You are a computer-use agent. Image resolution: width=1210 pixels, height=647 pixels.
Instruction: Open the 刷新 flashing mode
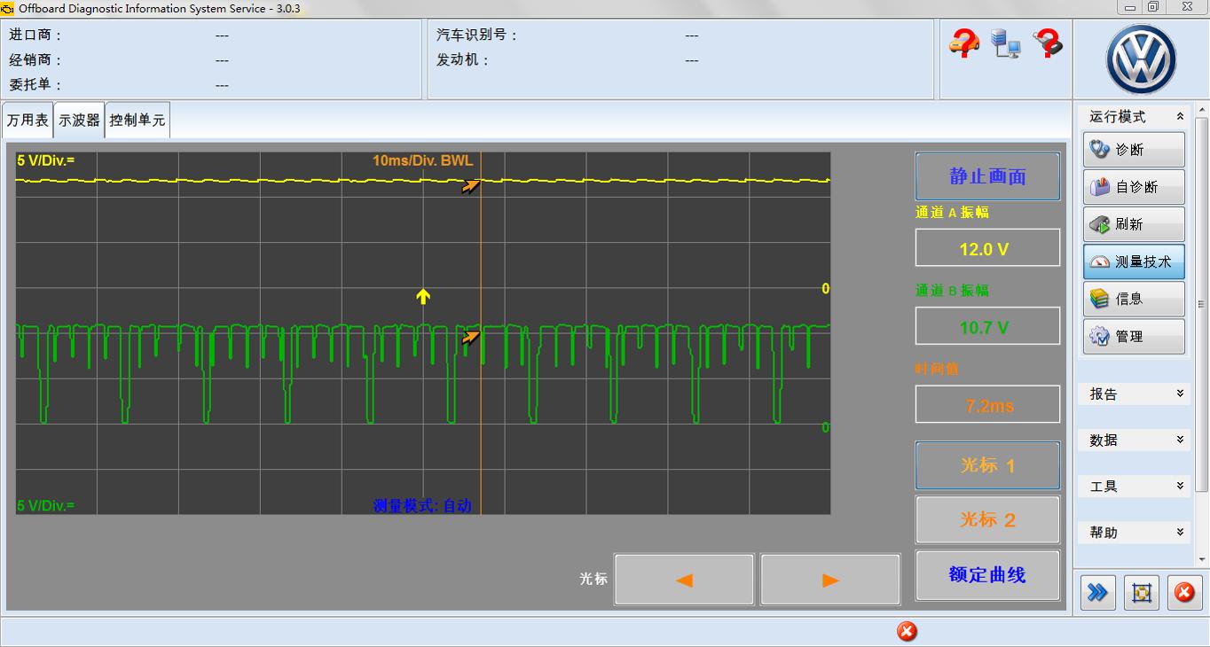point(1134,224)
